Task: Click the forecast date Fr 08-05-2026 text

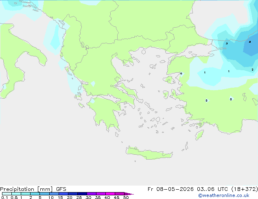Action: coord(171,189)
